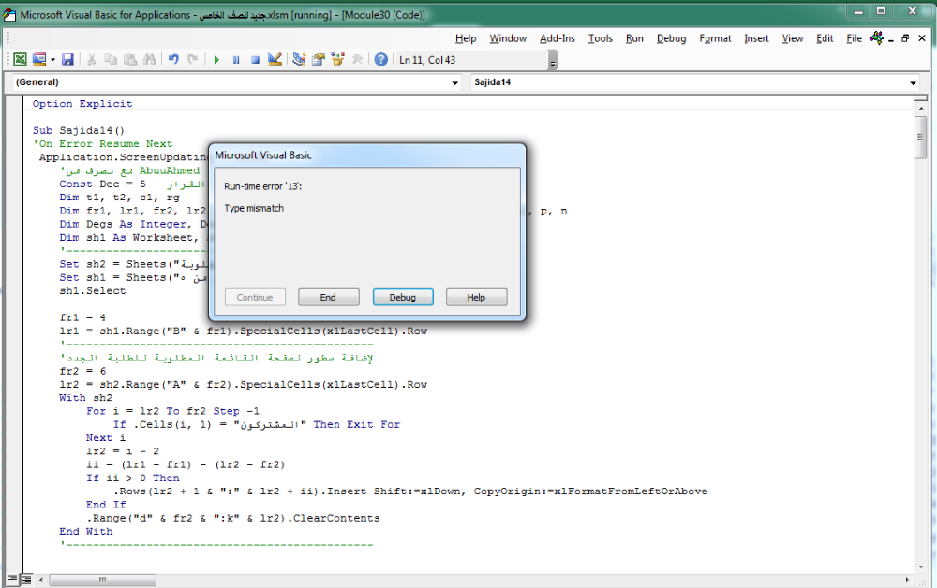
Task: Click the "lr2 = i - 2" code line
Action: (x=123, y=451)
